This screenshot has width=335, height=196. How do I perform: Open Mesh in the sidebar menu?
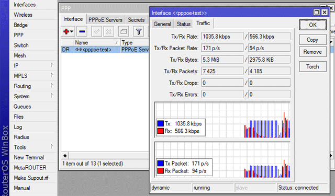(x=20, y=55)
